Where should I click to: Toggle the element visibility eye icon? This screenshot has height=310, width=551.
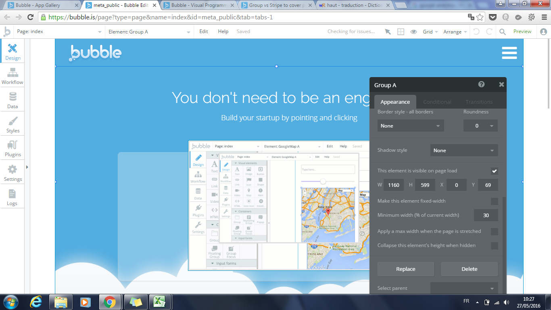(413, 31)
